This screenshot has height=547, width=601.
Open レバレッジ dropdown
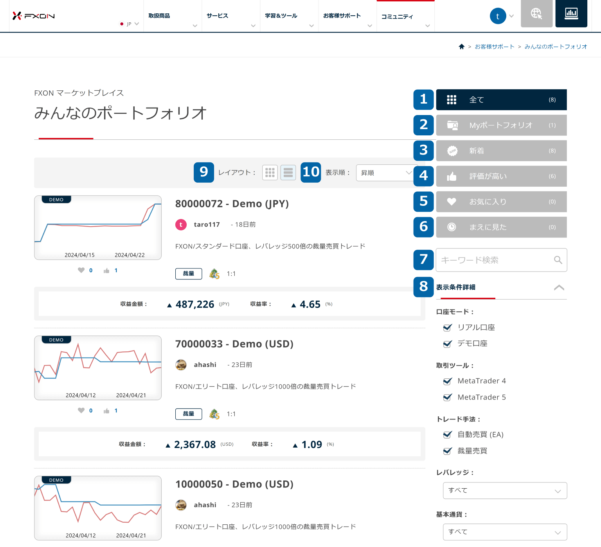(x=505, y=491)
